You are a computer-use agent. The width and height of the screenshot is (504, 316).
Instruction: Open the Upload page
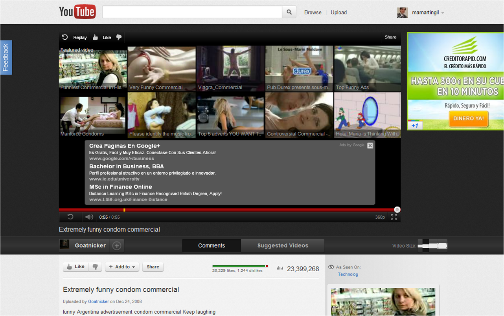338,13
